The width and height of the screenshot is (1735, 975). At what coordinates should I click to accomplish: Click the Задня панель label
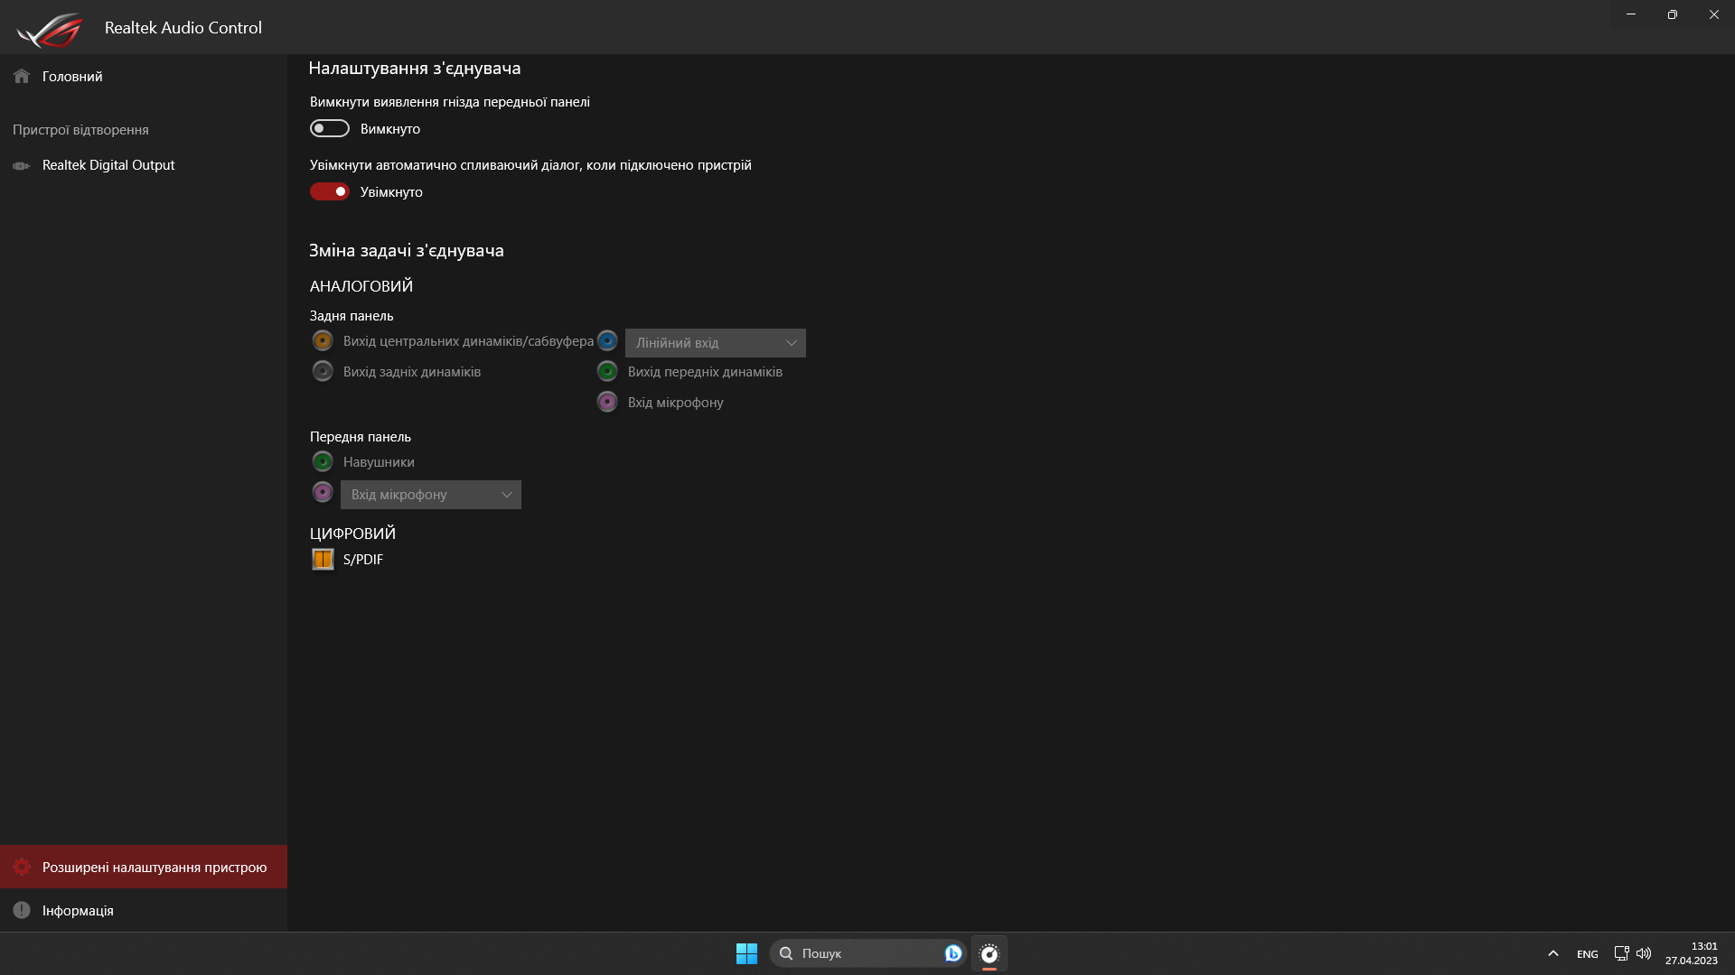pos(352,316)
